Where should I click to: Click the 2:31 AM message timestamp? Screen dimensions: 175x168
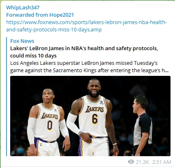pos(162,162)
